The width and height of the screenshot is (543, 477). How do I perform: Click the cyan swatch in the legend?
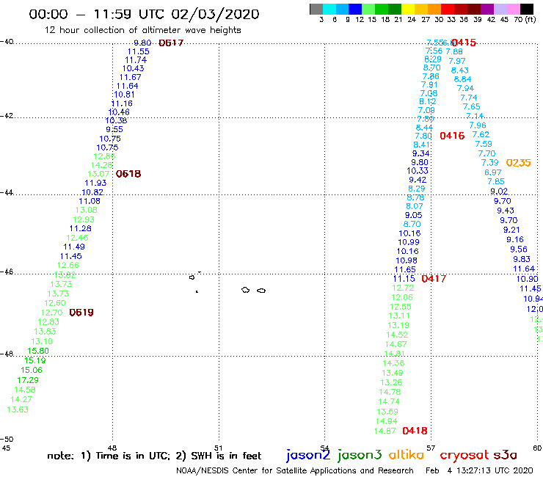[329, 9]
